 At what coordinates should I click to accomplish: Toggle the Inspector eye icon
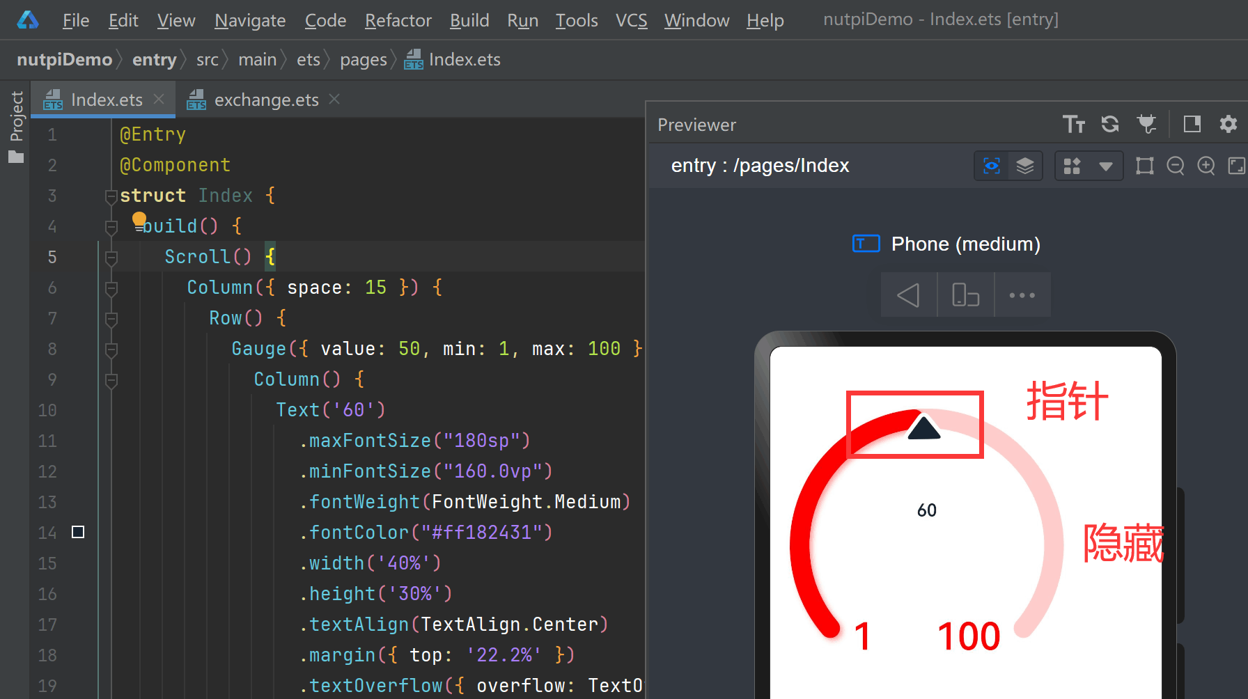(x=992, y=166)
